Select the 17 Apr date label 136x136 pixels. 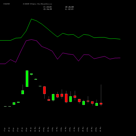pos(5,130)
